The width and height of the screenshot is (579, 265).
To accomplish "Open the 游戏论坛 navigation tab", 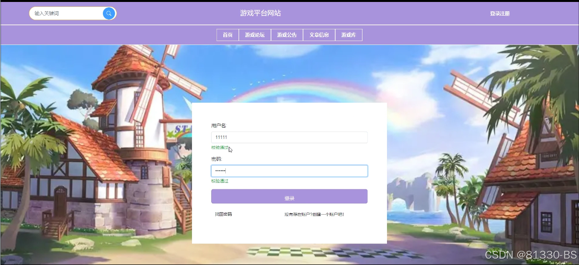I will tap(255, 35).
